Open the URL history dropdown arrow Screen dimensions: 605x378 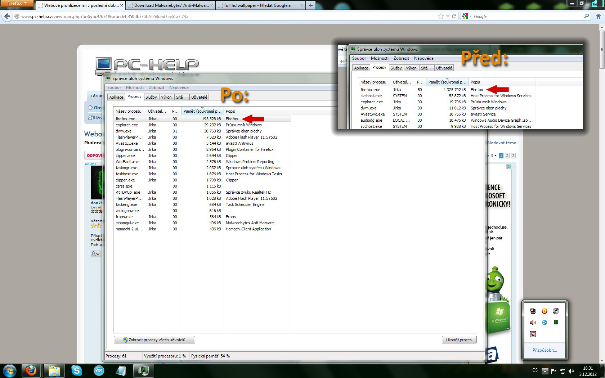tap(448, 16)
